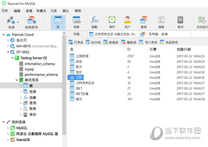208x147 pixels.
Task: Expand the 视图 tree node
Action: [21, 91]
